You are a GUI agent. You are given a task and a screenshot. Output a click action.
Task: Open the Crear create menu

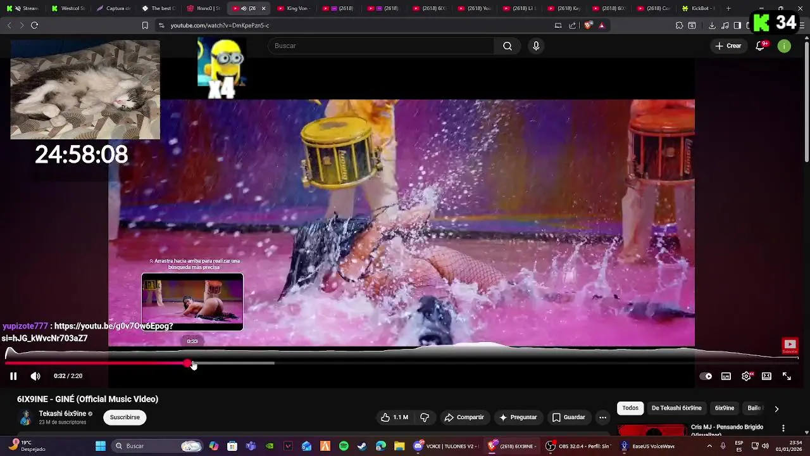[x=728, y=46]
